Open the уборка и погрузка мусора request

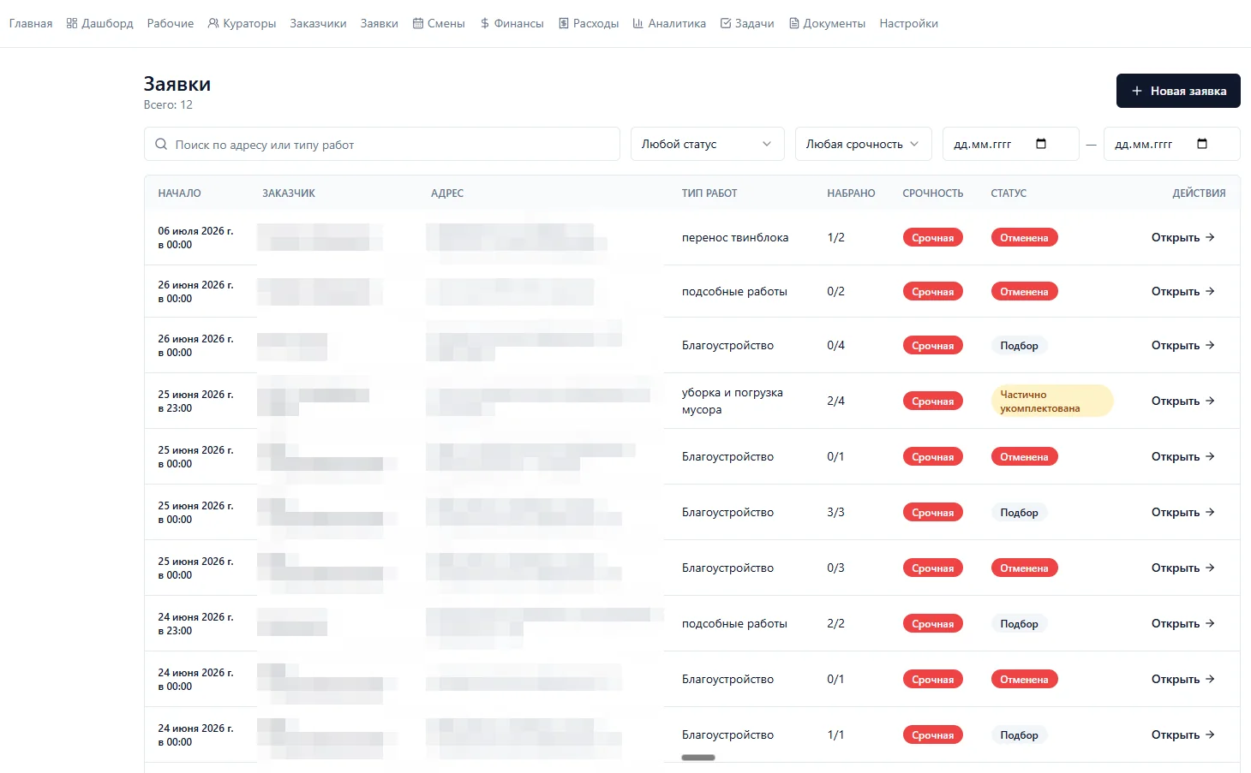pos(1182,401)
